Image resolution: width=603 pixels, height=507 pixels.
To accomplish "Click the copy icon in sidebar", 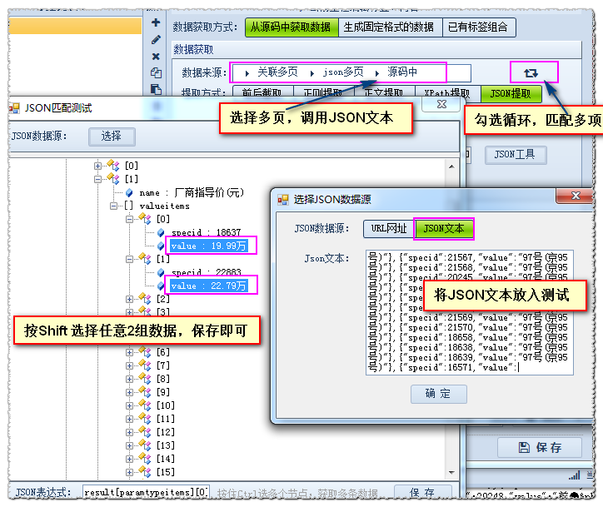I will 156,72.
